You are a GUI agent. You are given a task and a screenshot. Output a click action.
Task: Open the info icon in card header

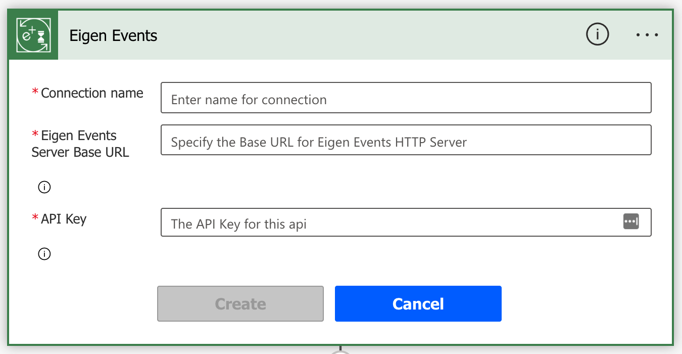pos(597,34)
